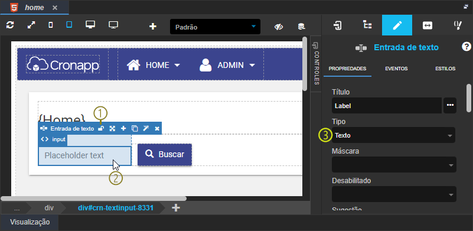This screenshot has height=231, width=473.
Task: Click the plus icon beside Padrão dropdown
Action: pos(153,27)
